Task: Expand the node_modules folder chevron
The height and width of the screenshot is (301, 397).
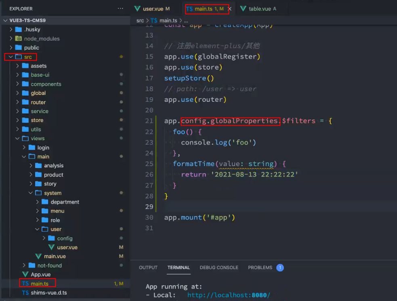Action: click(x=11, y=38)
